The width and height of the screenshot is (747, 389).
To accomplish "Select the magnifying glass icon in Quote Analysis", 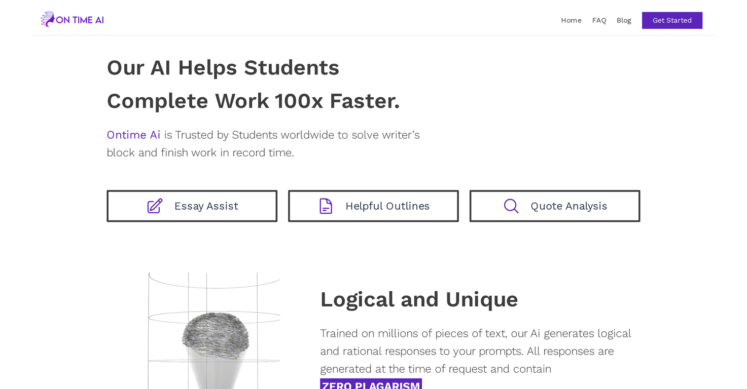I will coord(511,206).
